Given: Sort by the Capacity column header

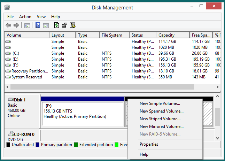Looking at the screenshot, I should tap(173, 35).
